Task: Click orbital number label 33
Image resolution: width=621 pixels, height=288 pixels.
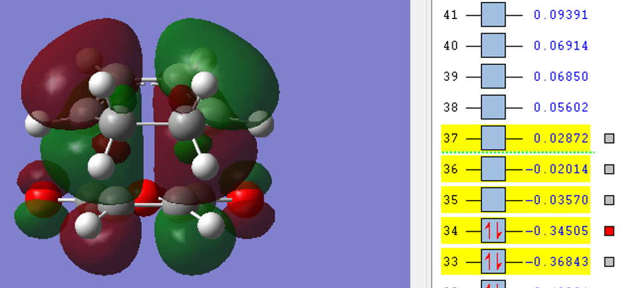Action: point(451,261)
